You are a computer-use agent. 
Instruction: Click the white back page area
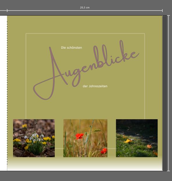[3, 93]
